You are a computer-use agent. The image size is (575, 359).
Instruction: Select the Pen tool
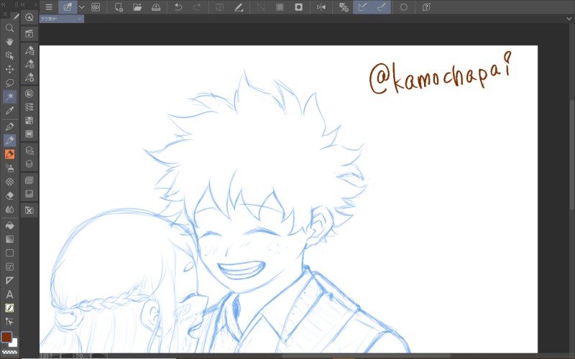coord(9,127)
